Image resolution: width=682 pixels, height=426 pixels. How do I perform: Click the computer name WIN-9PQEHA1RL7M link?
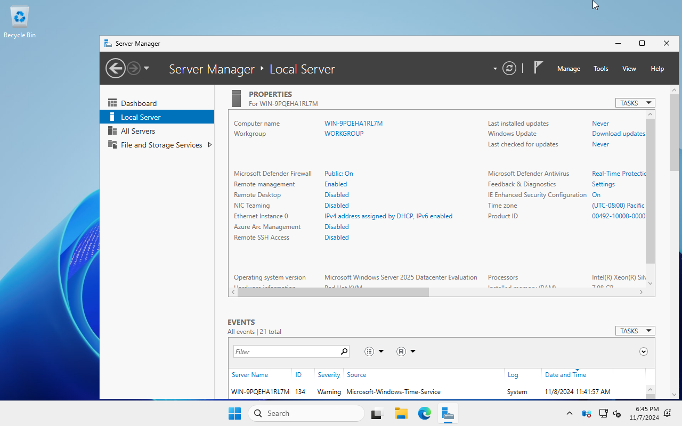(353, 124)
